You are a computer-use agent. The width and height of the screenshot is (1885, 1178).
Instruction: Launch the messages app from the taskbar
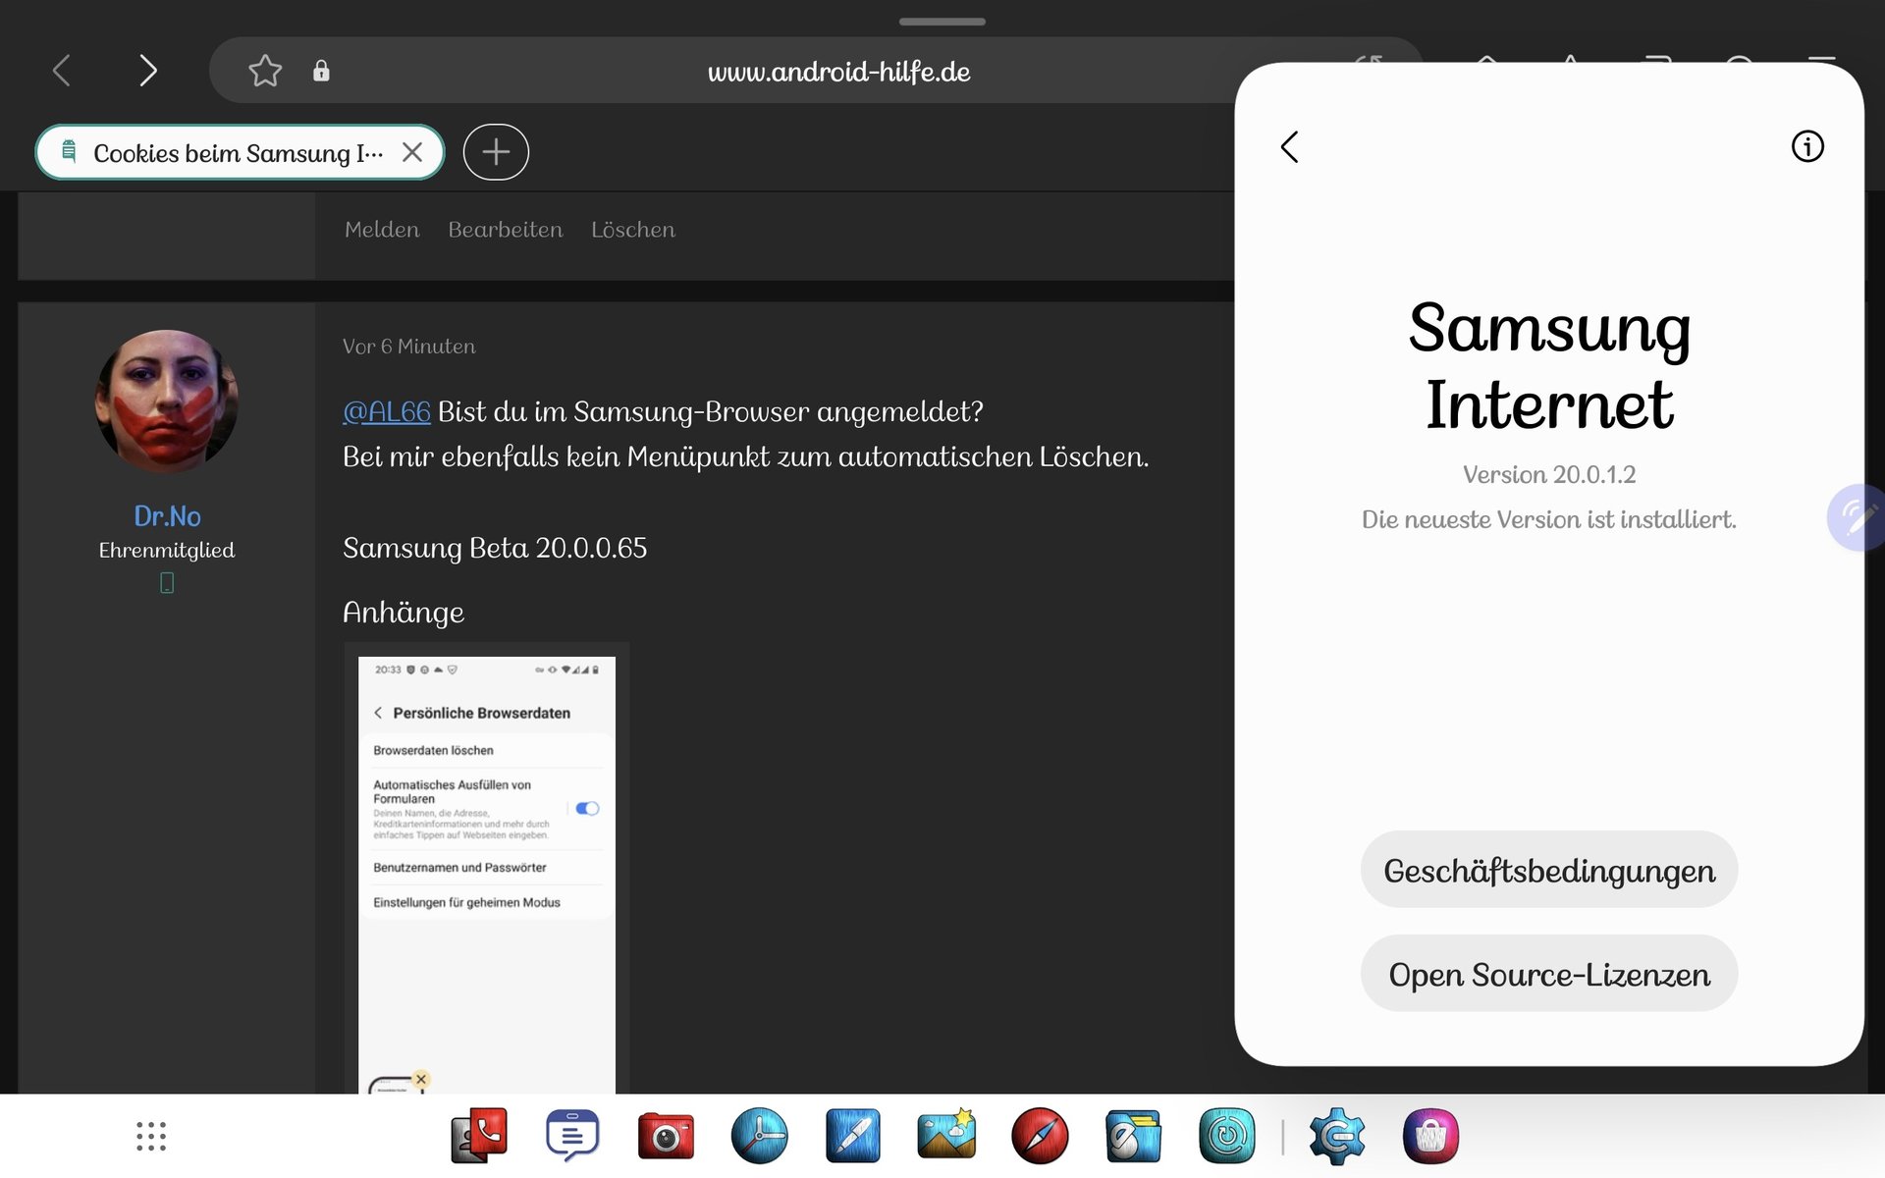(572, 1136)
